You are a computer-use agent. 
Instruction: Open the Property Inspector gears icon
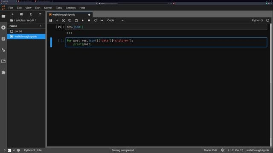[x=3, y=50]
